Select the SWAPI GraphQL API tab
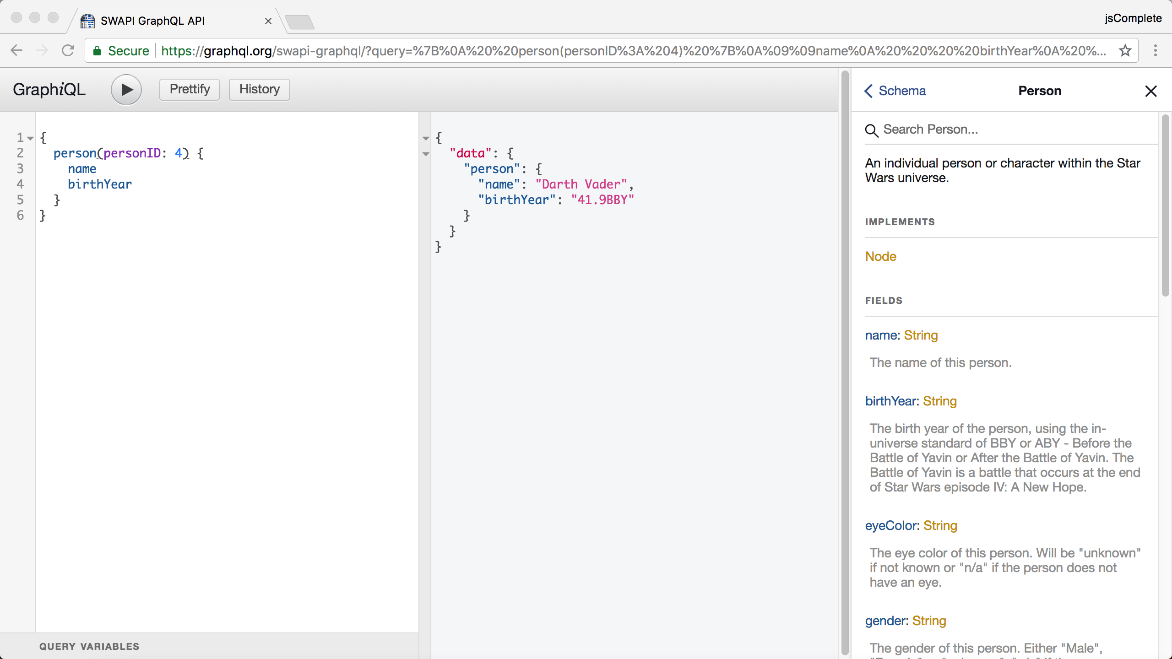 coord(177,21)
